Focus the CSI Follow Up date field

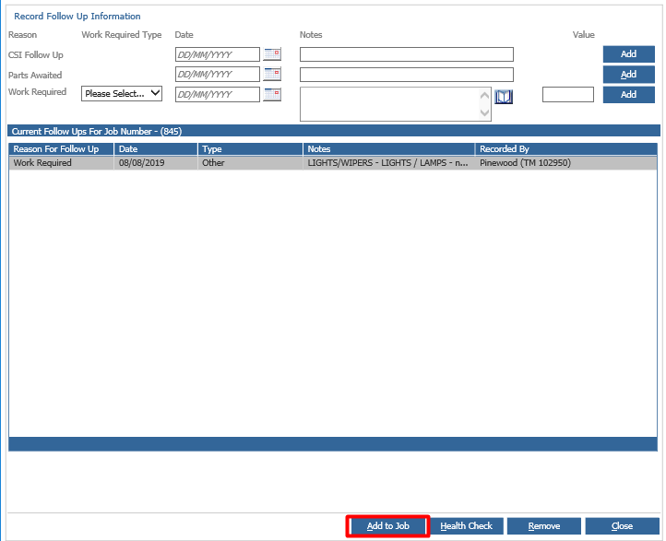217,54
